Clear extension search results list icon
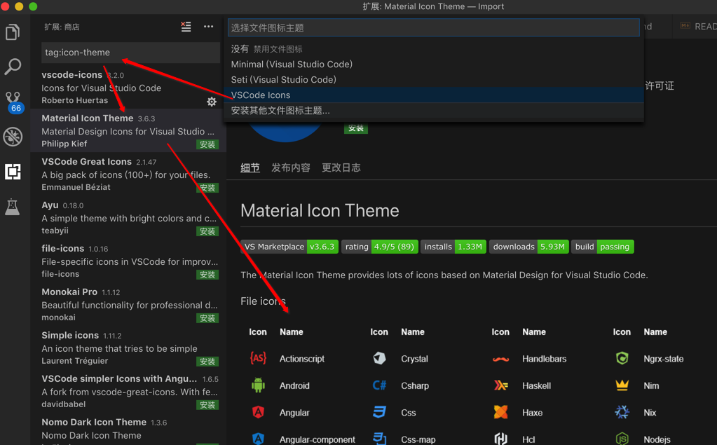 coord(186,27)
